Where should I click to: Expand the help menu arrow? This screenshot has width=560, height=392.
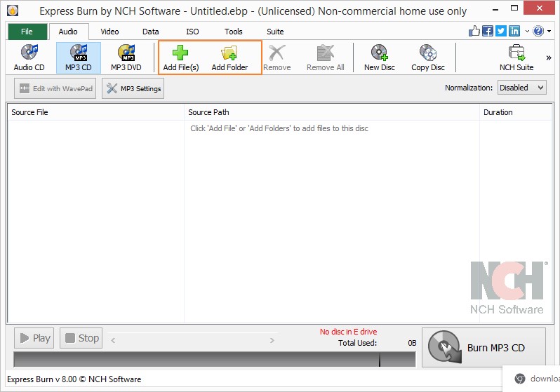point(549,32)
